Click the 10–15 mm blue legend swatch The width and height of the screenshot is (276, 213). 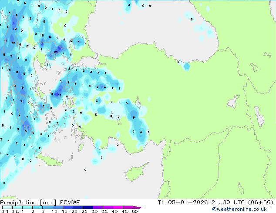pos(57,207)
